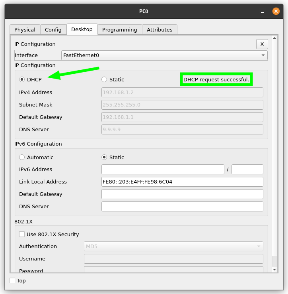
Task: Open the Authentication MD5 dropdown
Action: 173,247
